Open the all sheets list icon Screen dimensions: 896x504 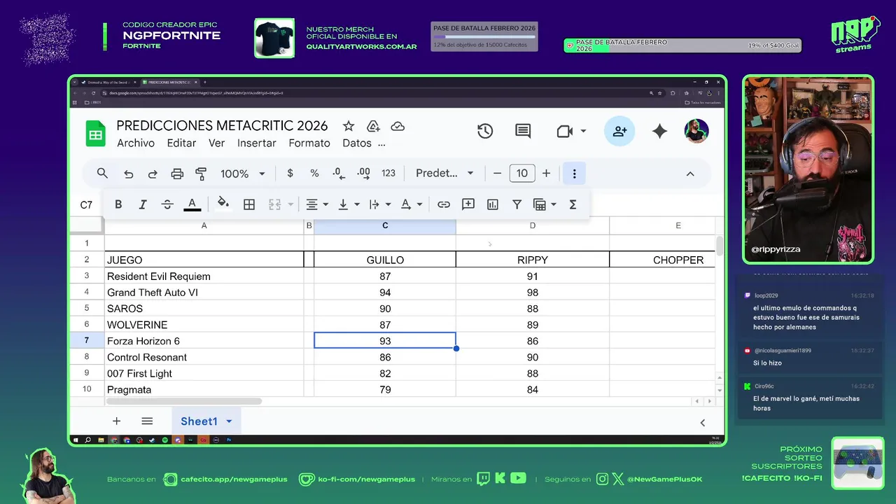click(x=147, y=421)
